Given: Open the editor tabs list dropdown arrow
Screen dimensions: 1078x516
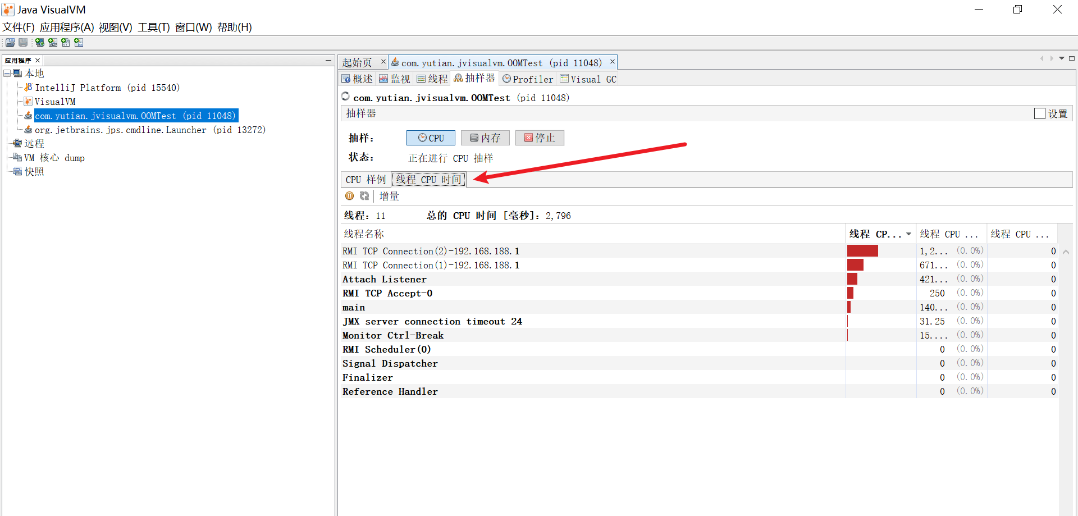Looking at the screenshot, I should tap(1061, 58).
